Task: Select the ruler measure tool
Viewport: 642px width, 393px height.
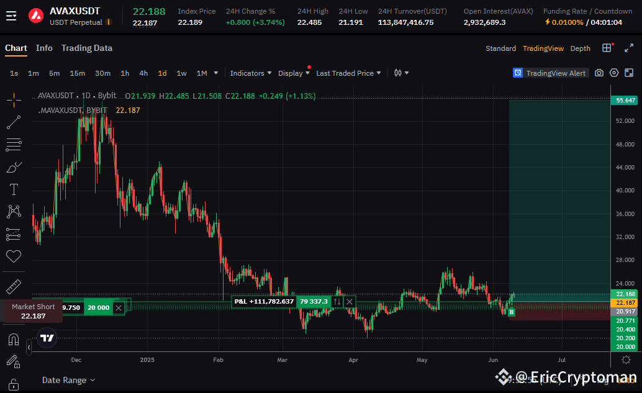Action: (14, 287)
